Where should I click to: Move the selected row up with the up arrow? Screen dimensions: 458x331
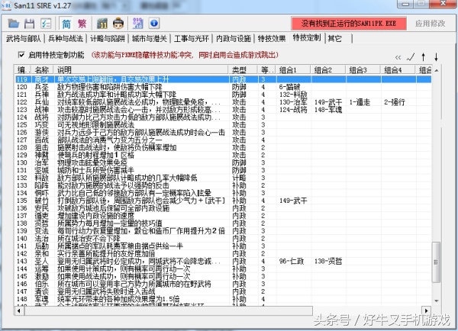(x=423, y=56)
